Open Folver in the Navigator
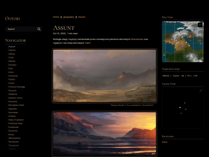 coord(12,83)
